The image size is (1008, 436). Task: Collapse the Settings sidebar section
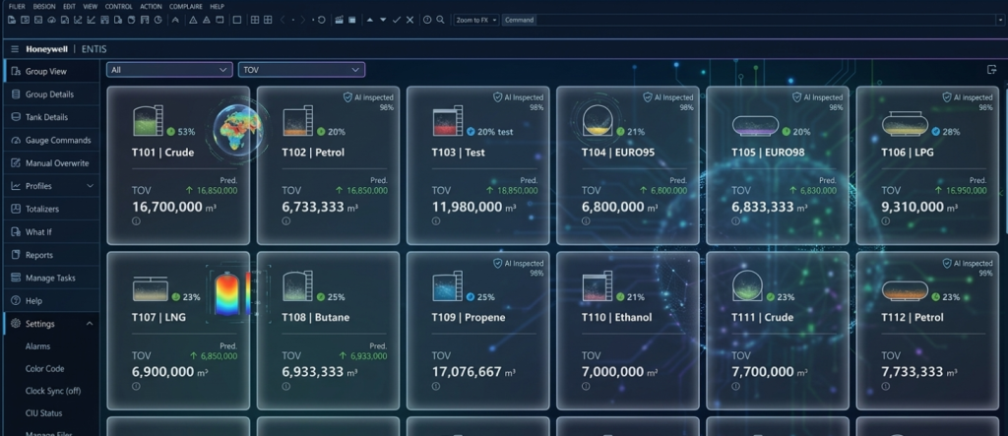click(91, 324)
